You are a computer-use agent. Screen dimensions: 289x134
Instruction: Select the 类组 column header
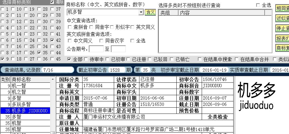coord(169,13)
